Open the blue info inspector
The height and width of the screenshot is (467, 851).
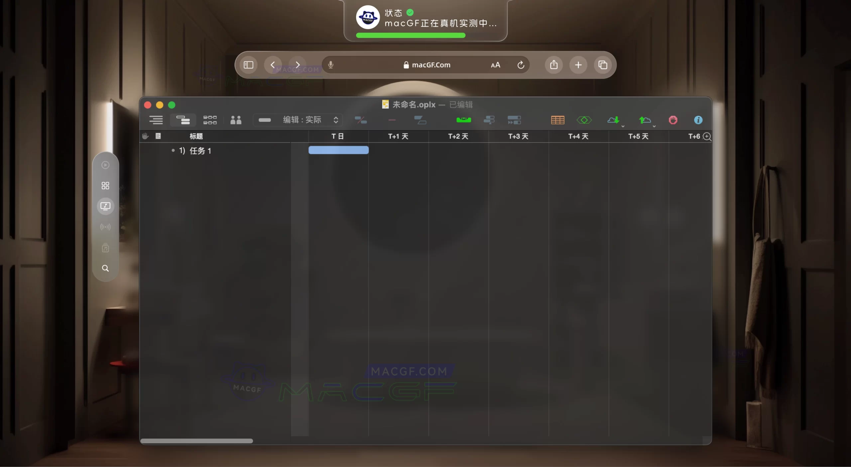[x=698, y=120]
